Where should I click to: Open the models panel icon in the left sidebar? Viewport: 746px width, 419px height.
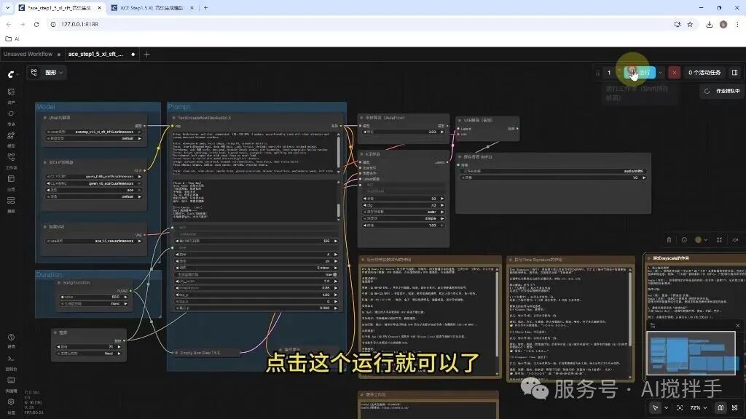click(x=11, y=135)
